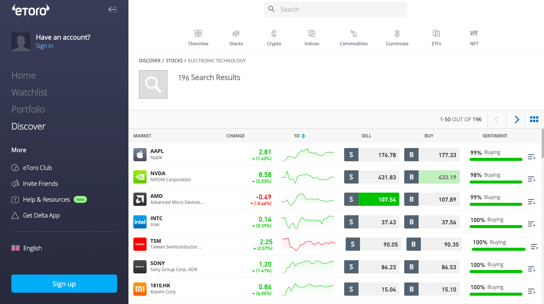This screenshot has width=544, height=304.
Task: Buy AAPL at 177.33
Action: [x=432, y=155]
